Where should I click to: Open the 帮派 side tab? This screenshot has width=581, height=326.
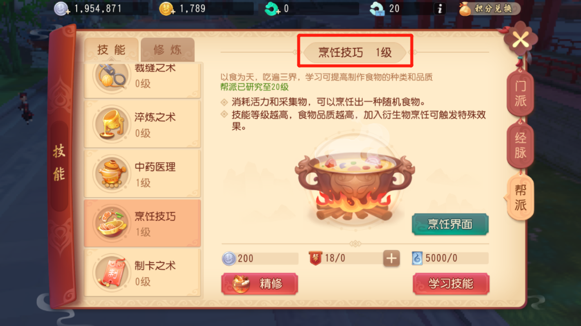[520, 198]
